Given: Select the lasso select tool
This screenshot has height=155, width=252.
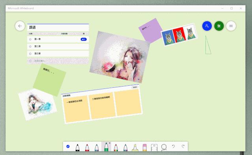Looking at the screenshot, I should [x=164, y=148].
